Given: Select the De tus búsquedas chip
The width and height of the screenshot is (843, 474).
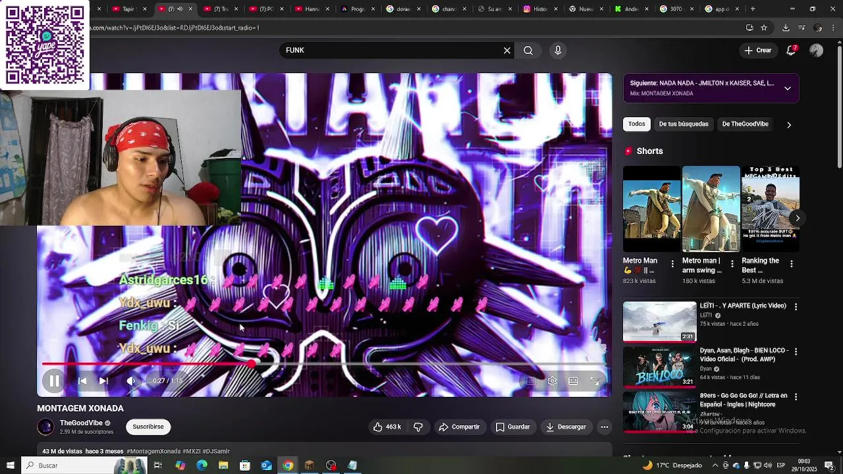Looking at the screenshot, I should [684, 124].
